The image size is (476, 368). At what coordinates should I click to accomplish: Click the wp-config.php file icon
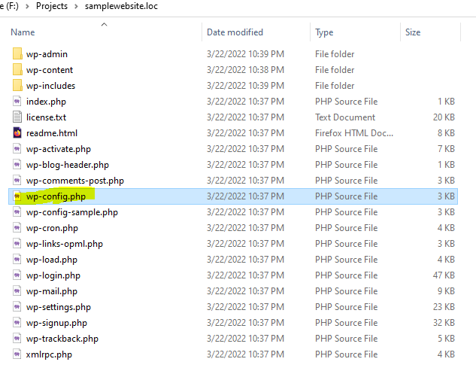coord(17,196)
